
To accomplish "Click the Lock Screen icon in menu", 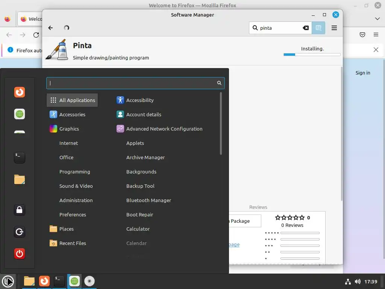I will [x=20, y=210].
